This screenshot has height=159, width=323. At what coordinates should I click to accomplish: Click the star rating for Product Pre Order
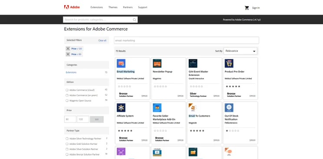click(x=233, y=86)
